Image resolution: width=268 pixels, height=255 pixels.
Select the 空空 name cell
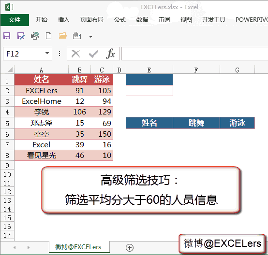[x=42, y=134]
